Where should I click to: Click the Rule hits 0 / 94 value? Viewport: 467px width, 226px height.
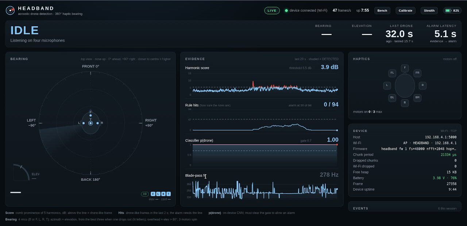coord(331,105)
